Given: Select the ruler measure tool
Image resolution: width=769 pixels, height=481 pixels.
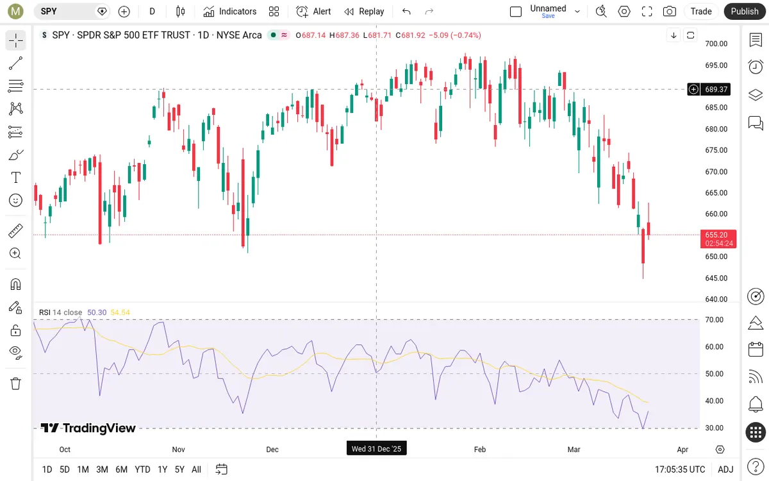Looking at the screenshot, I should pyautogui.click(x=16, y=230).
